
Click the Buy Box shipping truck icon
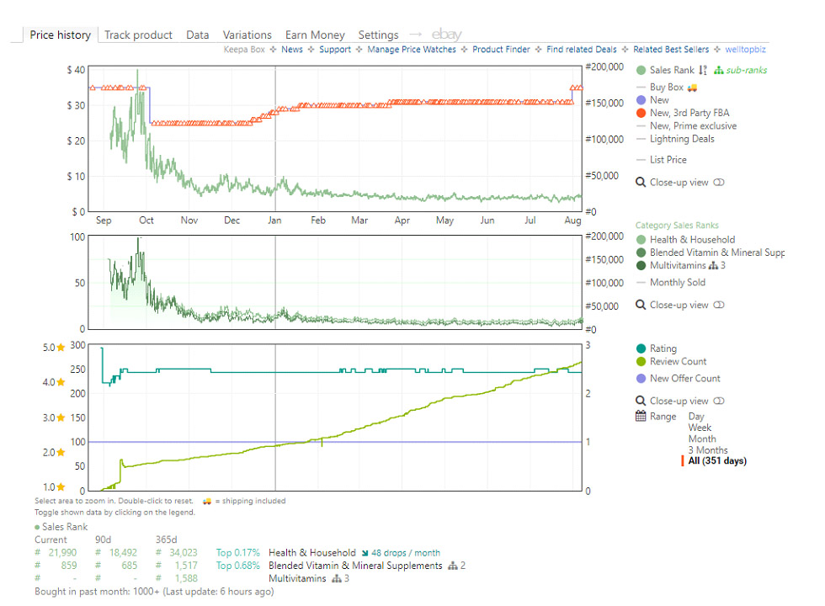pyautogui.click(x=692, y=88)
